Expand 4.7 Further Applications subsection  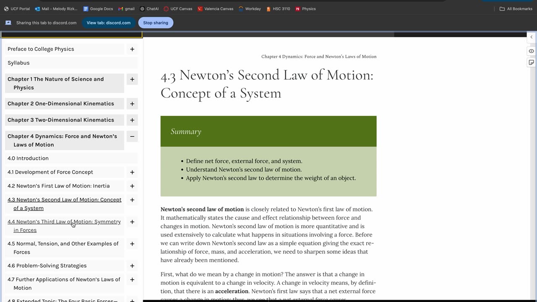click(x=132, y=279)
